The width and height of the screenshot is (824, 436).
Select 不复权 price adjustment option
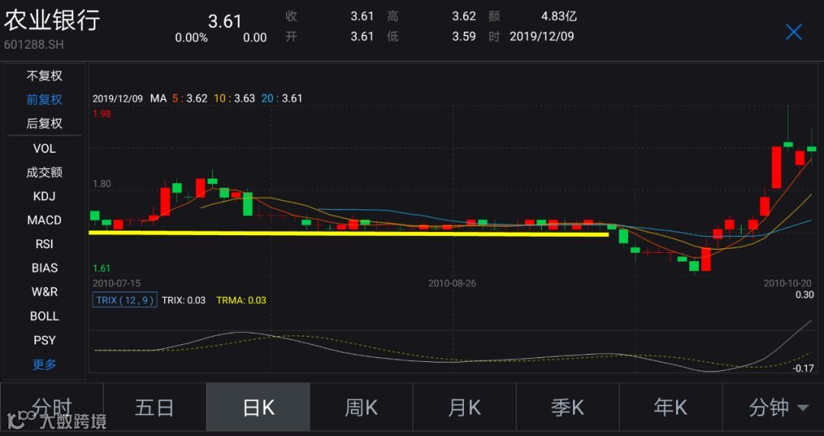pyautogui.click(x=45, y=76)
